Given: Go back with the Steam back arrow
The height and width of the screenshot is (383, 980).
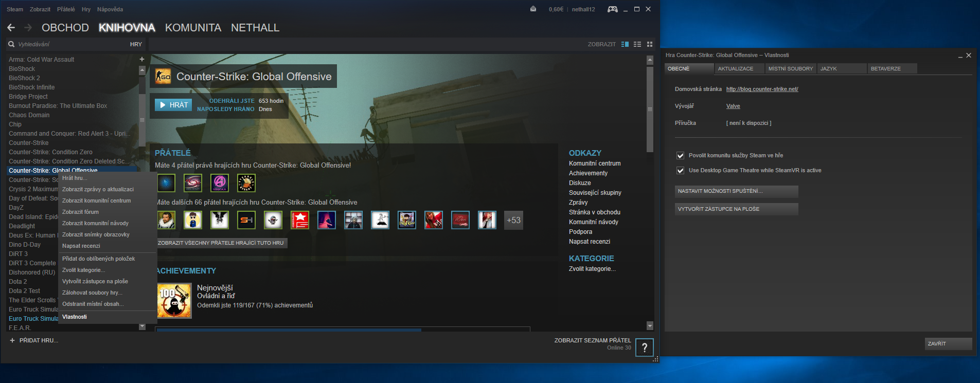Looking at the screenshot, I should point(11,28).
